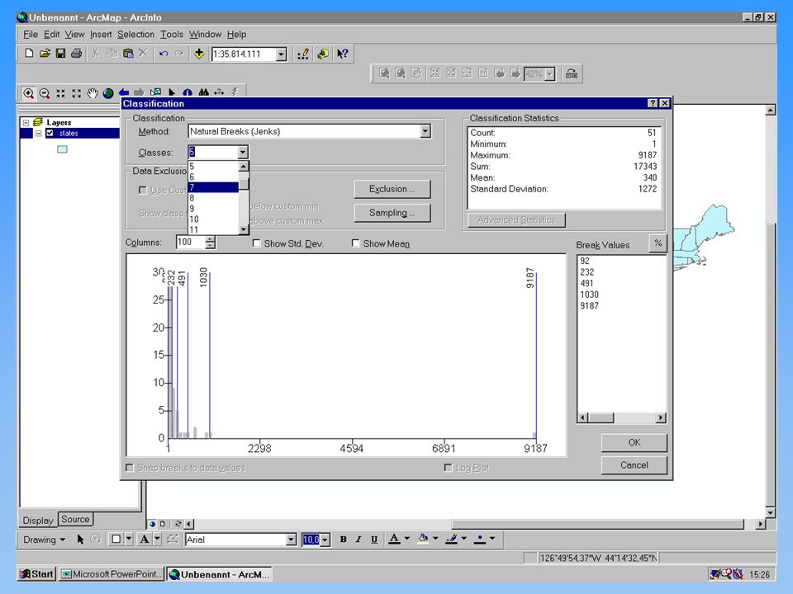Enable the Show Std. Dev. checkbox
793x594 pixels.
(x=256, y=243)
